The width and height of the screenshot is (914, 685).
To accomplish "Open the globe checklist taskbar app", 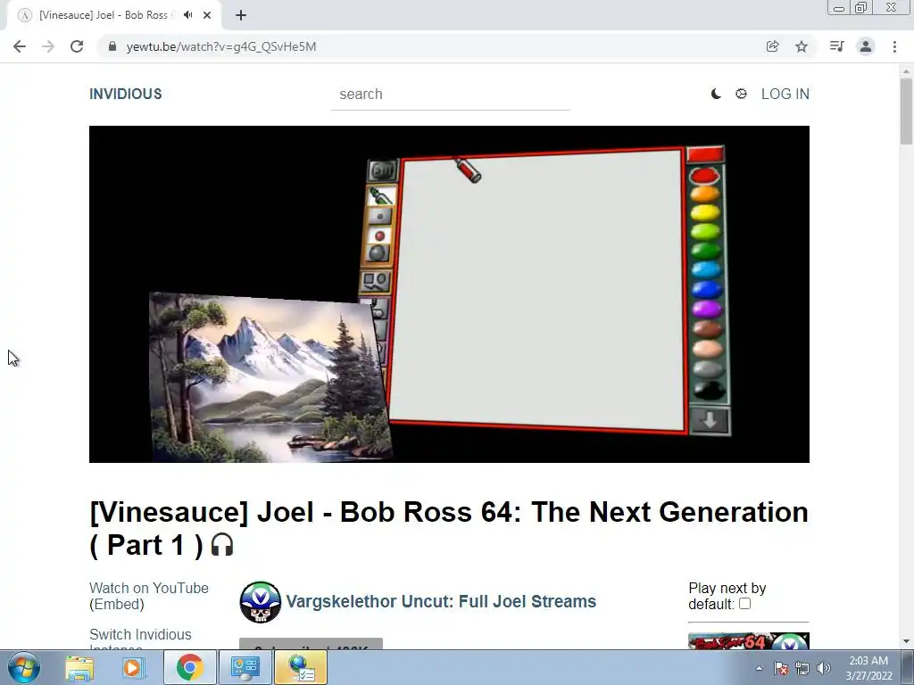I will pyautogui.click(x=301, y=667).
